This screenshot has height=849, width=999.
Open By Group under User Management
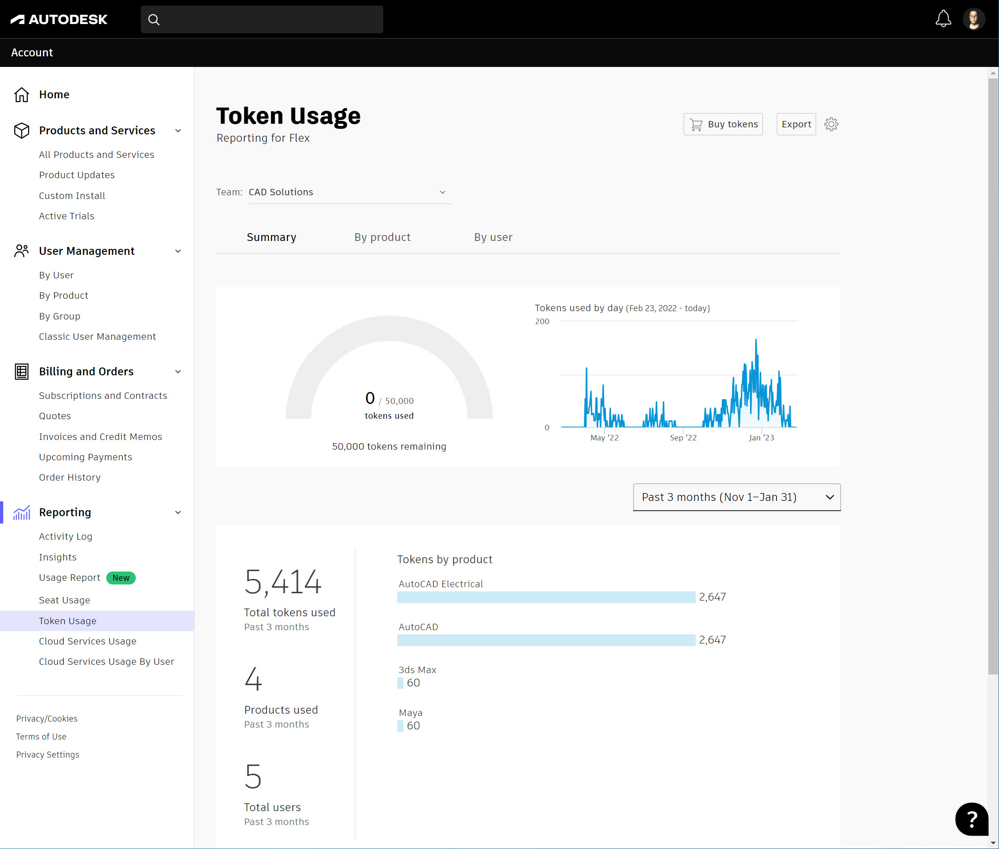(60, 316)
